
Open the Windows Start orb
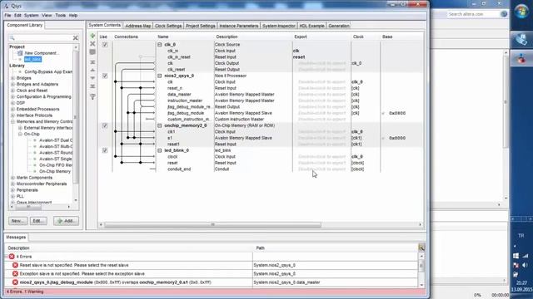(x=521, y=11)
